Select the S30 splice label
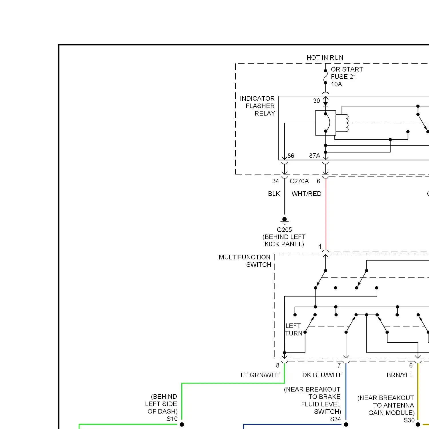Image resolution: width=429 pixels, height=429 pixels. (x=409, y=420)
